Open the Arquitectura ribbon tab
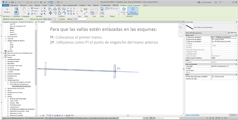This screenshot has width=238, height=120. pyautogui.click(x=14, y=5)
